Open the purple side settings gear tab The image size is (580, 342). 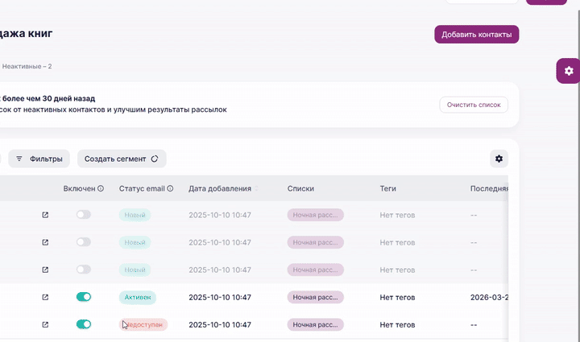[569, 71]
